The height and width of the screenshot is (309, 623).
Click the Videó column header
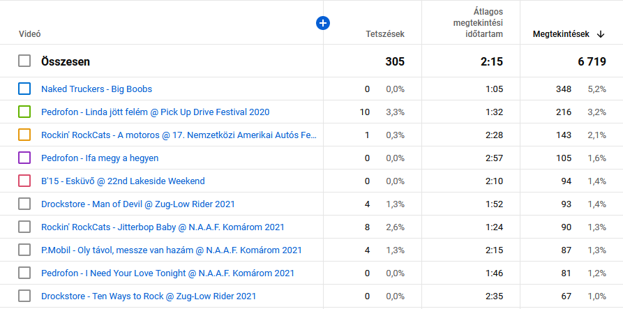(x=29, y=33)
